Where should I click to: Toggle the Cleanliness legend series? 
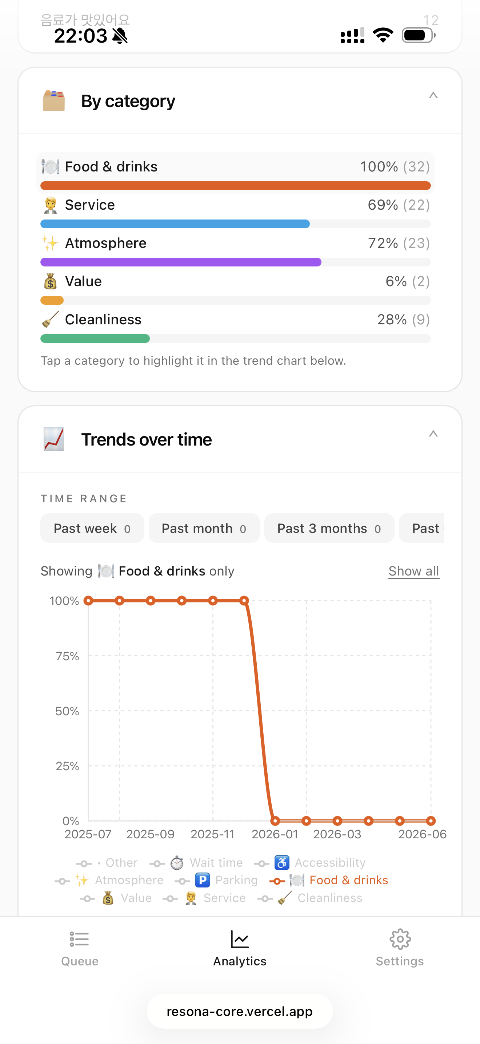(x=310, y=898)
